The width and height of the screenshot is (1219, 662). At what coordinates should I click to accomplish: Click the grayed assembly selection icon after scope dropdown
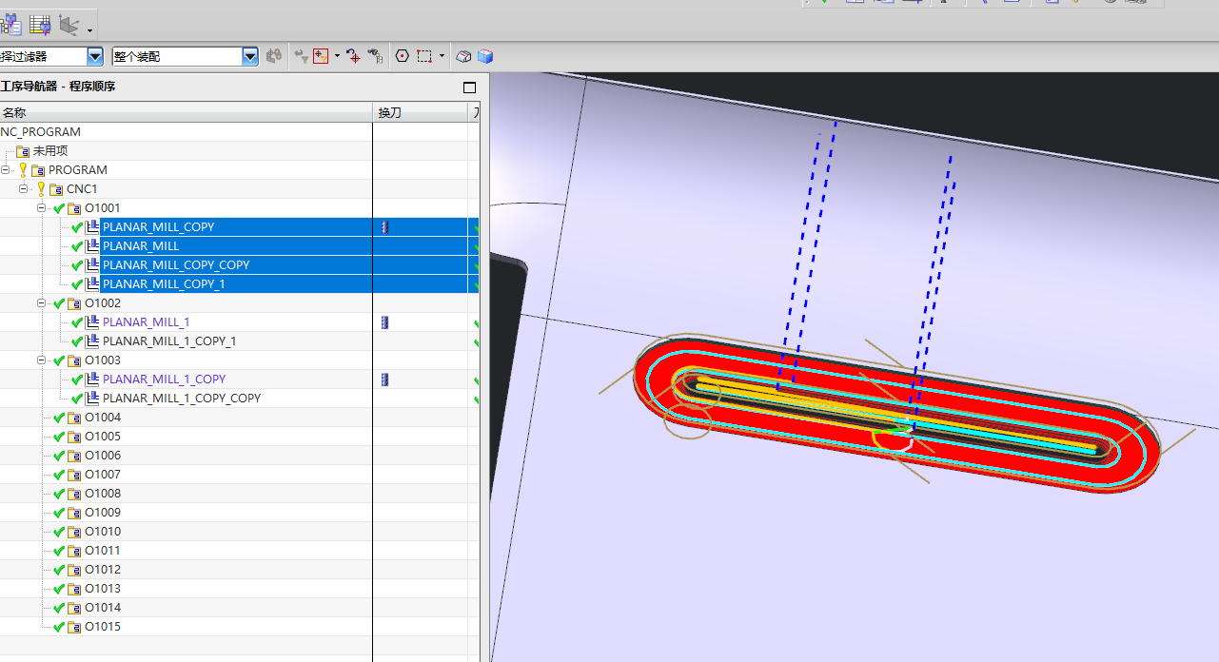point(274,56)
